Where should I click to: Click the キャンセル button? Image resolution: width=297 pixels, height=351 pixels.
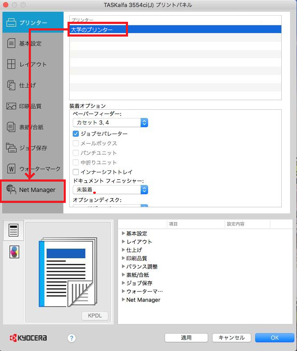pyautogui.click(x=231, y=337)
